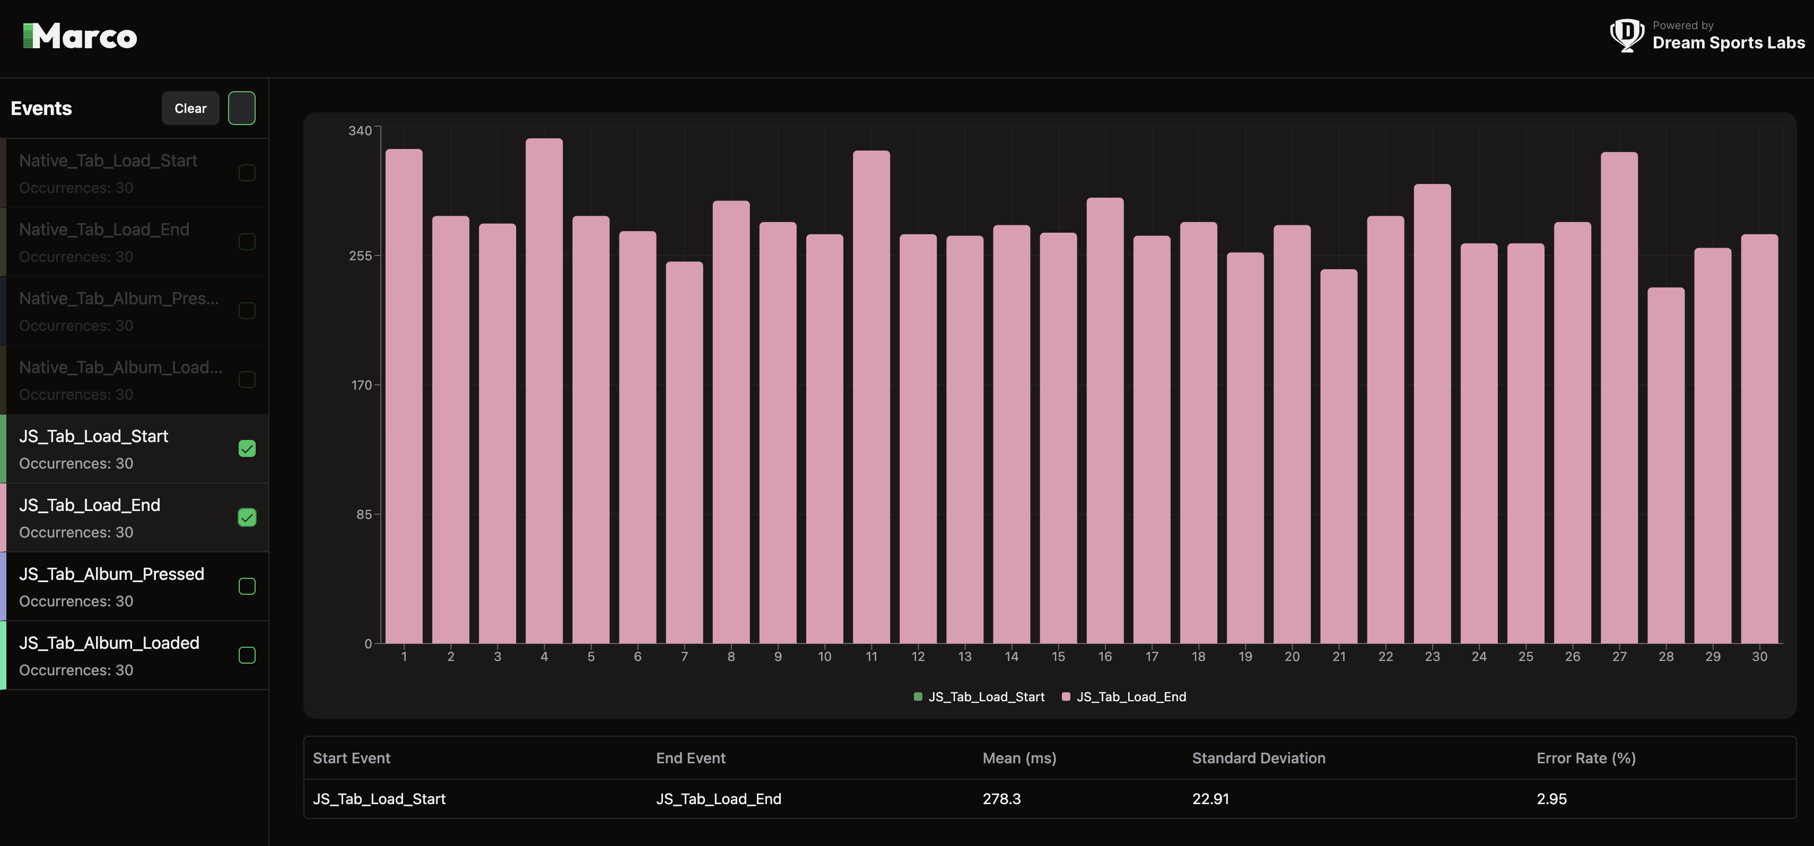
Task: Click the Error Rate (%) column header
Action: tap(1586, 758)
